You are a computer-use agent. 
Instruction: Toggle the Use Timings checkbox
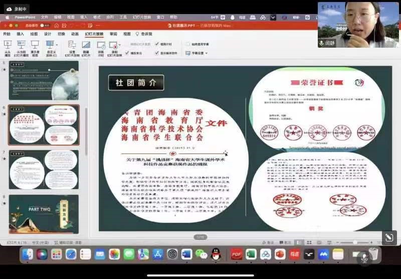157,44
